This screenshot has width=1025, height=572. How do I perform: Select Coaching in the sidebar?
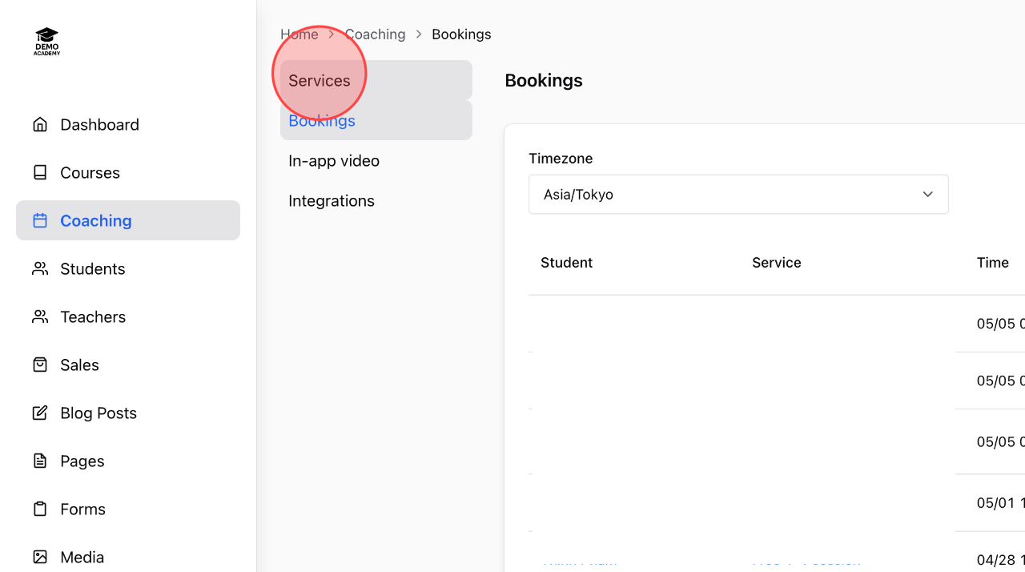128,220
